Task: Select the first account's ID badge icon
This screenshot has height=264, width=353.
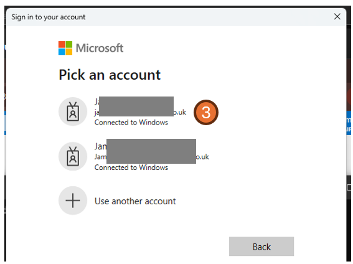Action: [73, 111]
